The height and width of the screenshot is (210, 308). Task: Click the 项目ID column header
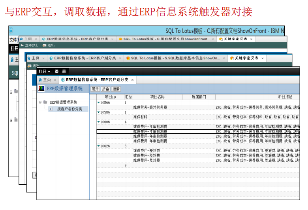click(110, 97)
